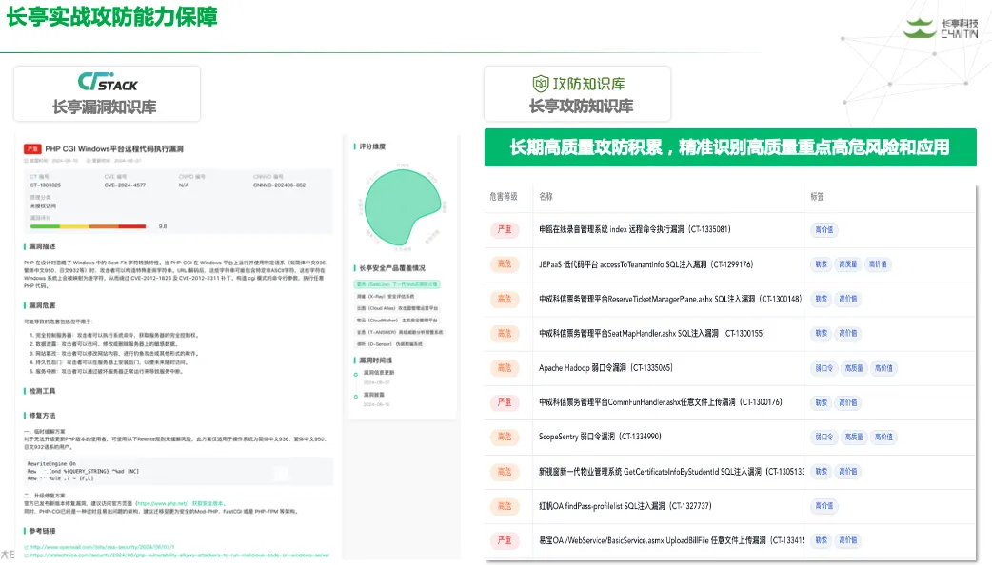The width and height of the screenshot is (992, 565).
Task: Click the red 严重 badge beside PHP CGI title
Action: 32,149
